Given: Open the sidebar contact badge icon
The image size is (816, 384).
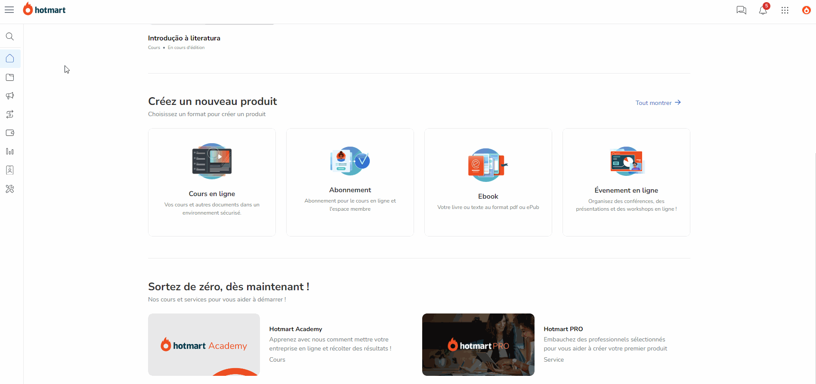Looking at the screenshot, I should 10,170.
